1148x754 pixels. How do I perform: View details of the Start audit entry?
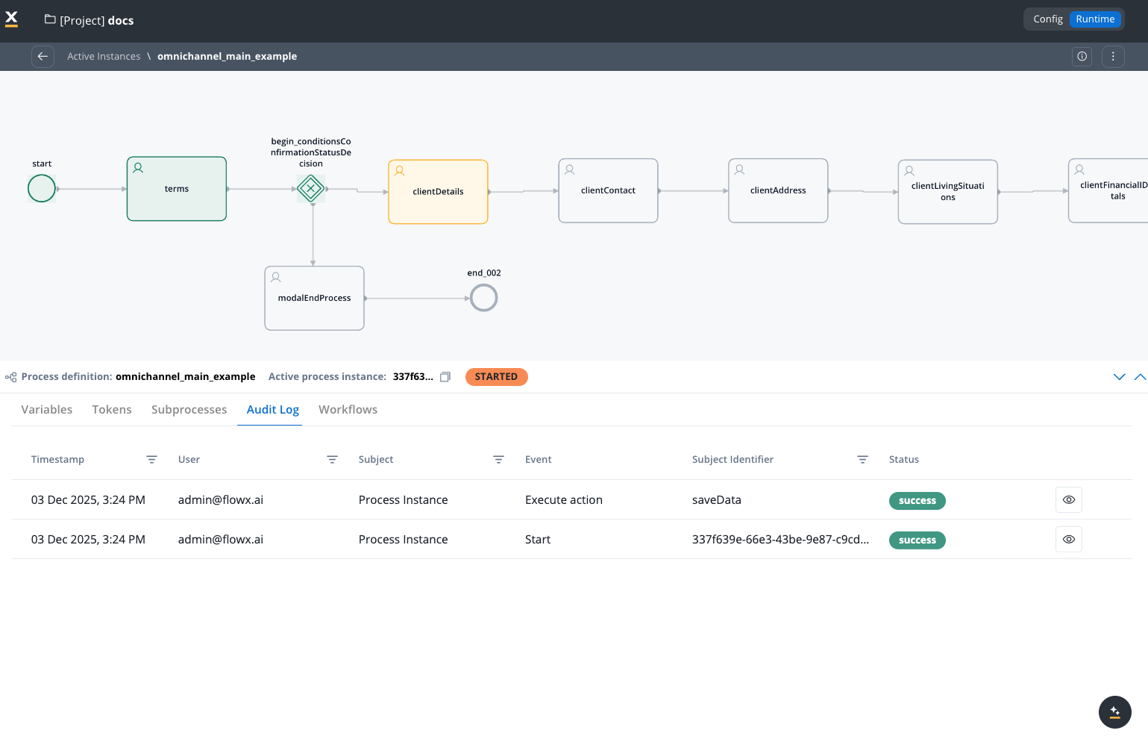[x=1068, y=540]
